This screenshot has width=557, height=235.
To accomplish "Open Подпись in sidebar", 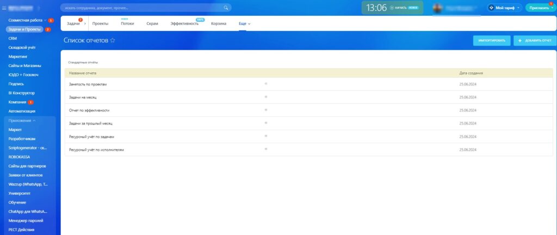I will point(16,84).
